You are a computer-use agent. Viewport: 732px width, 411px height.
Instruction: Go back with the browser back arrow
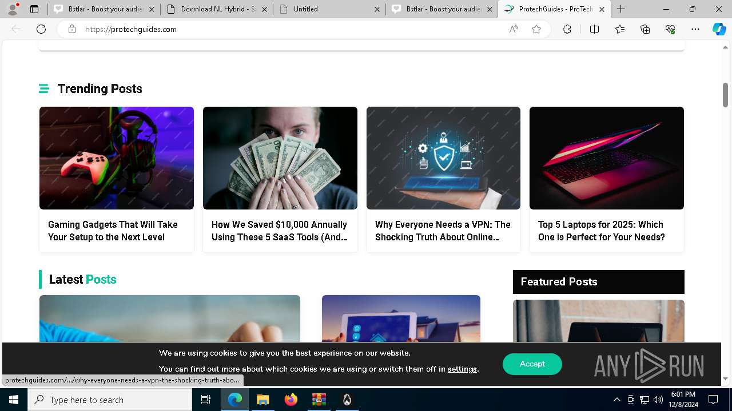pyautogui.click(x=16, y=29)
